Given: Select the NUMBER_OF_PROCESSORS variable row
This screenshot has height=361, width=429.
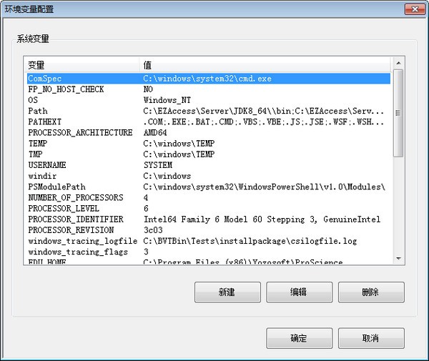Looking at the screenshot, I should [x=209, y=198].
